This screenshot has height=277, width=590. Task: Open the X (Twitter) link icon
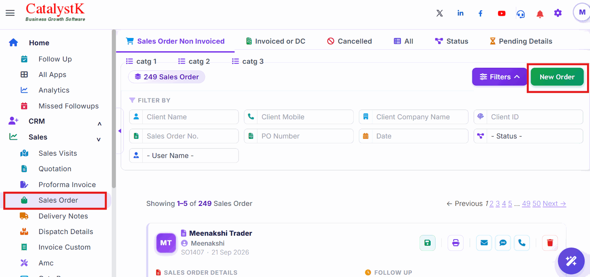pyautogui.click(x=440, y=13)
